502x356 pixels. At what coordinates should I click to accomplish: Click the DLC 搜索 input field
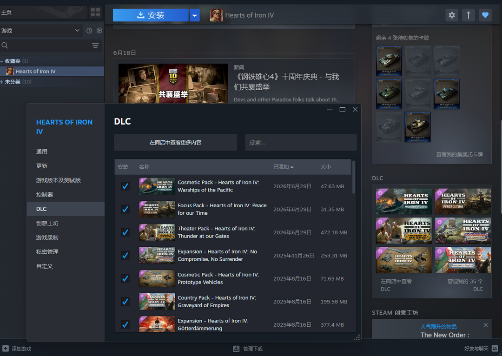pos(301,143)
